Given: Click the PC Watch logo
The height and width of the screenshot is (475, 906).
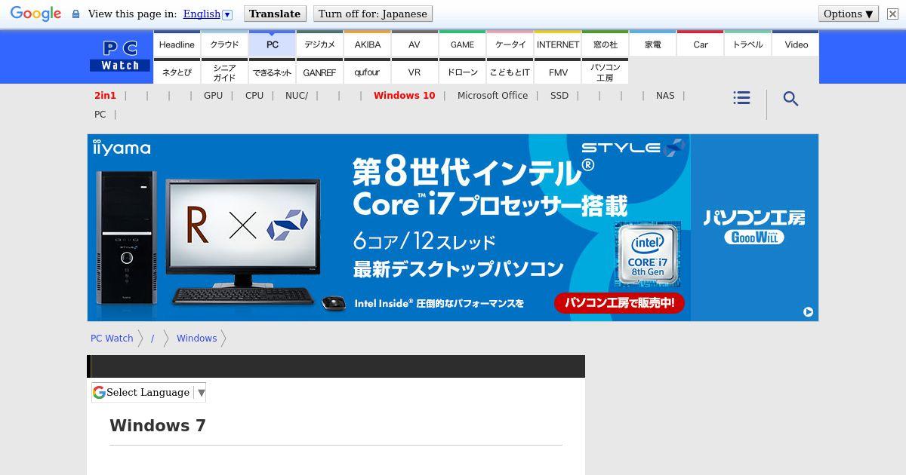Looking at the screenshot, I should [120, 57].
